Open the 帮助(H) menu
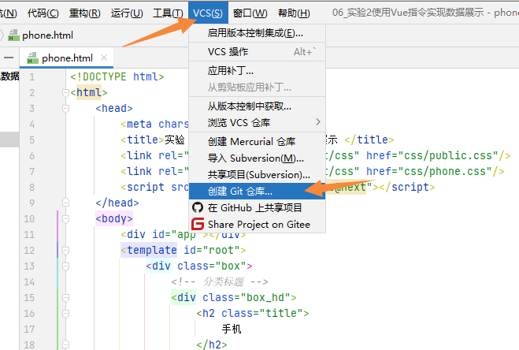Viewport: 519px width, 350px height. point(294,13)
